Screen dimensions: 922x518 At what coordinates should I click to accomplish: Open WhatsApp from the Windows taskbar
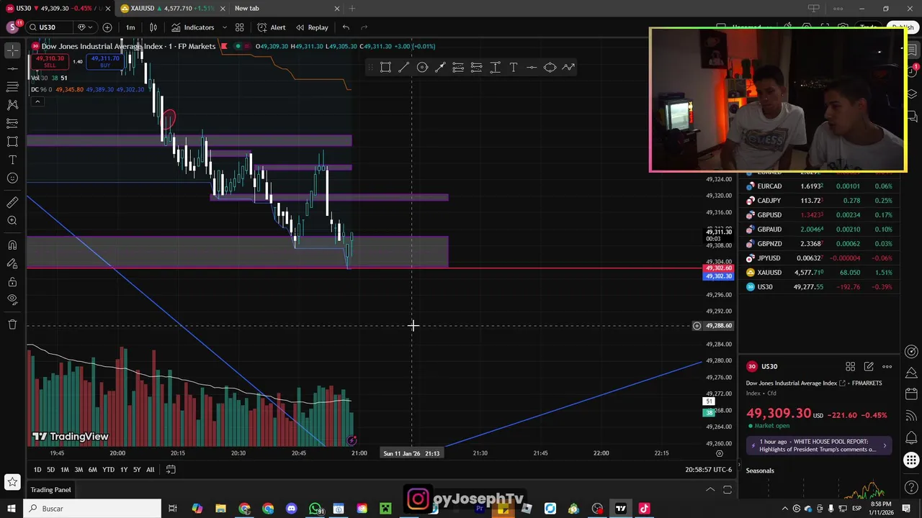pyautogui.click(x=315, y=509)
